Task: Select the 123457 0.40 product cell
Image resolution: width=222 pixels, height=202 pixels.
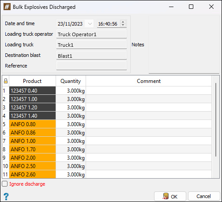Action: pos(32,90)
